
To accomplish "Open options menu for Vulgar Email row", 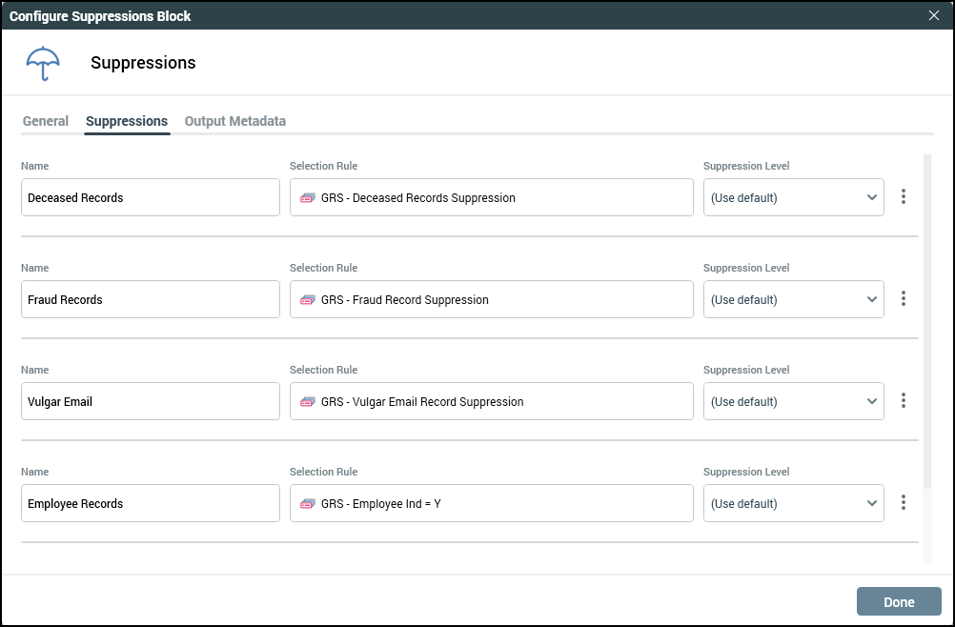I will tap(903, 401).
